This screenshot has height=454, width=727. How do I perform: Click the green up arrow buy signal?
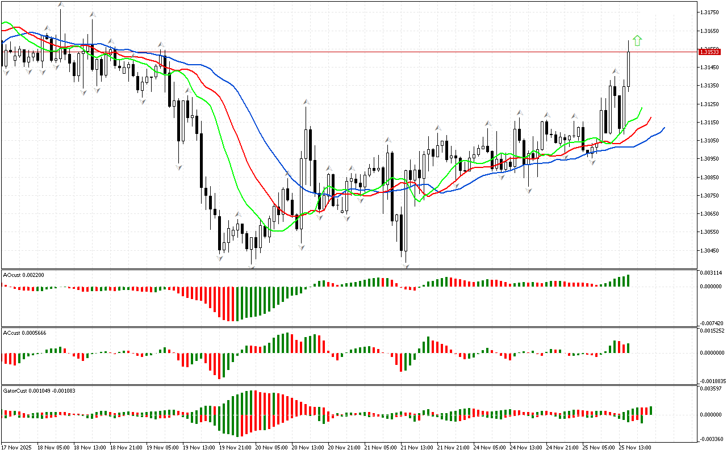[x=637, y=40]
